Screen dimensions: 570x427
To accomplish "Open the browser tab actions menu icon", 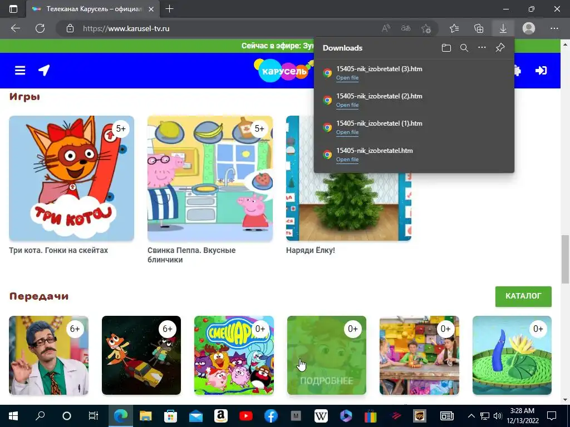I will point(13,9).
